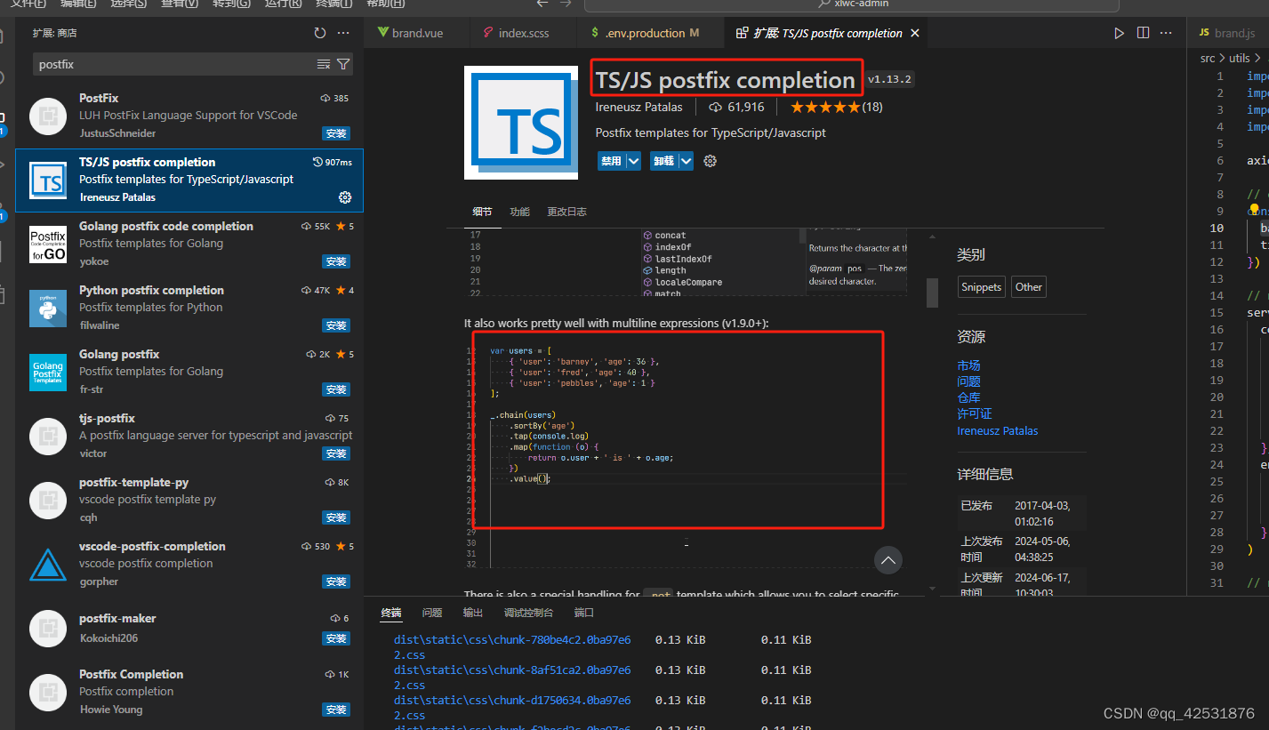Open the extensions panel ellipsis menu
This screenshot has width=1269, height=730.
pyautogui.click(x=343, y=32)
